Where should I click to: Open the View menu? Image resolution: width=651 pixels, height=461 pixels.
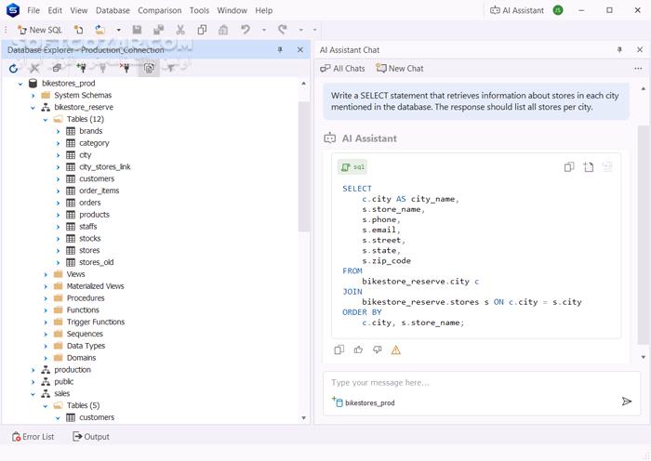78,10
